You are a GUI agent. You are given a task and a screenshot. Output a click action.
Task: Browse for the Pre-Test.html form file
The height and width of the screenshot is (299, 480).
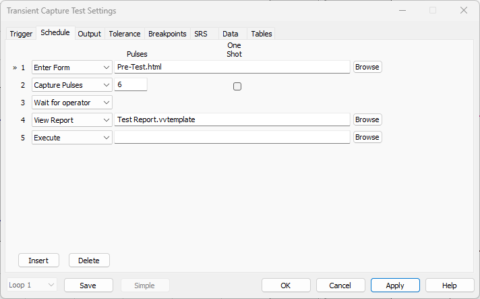(x=367, y=67)
